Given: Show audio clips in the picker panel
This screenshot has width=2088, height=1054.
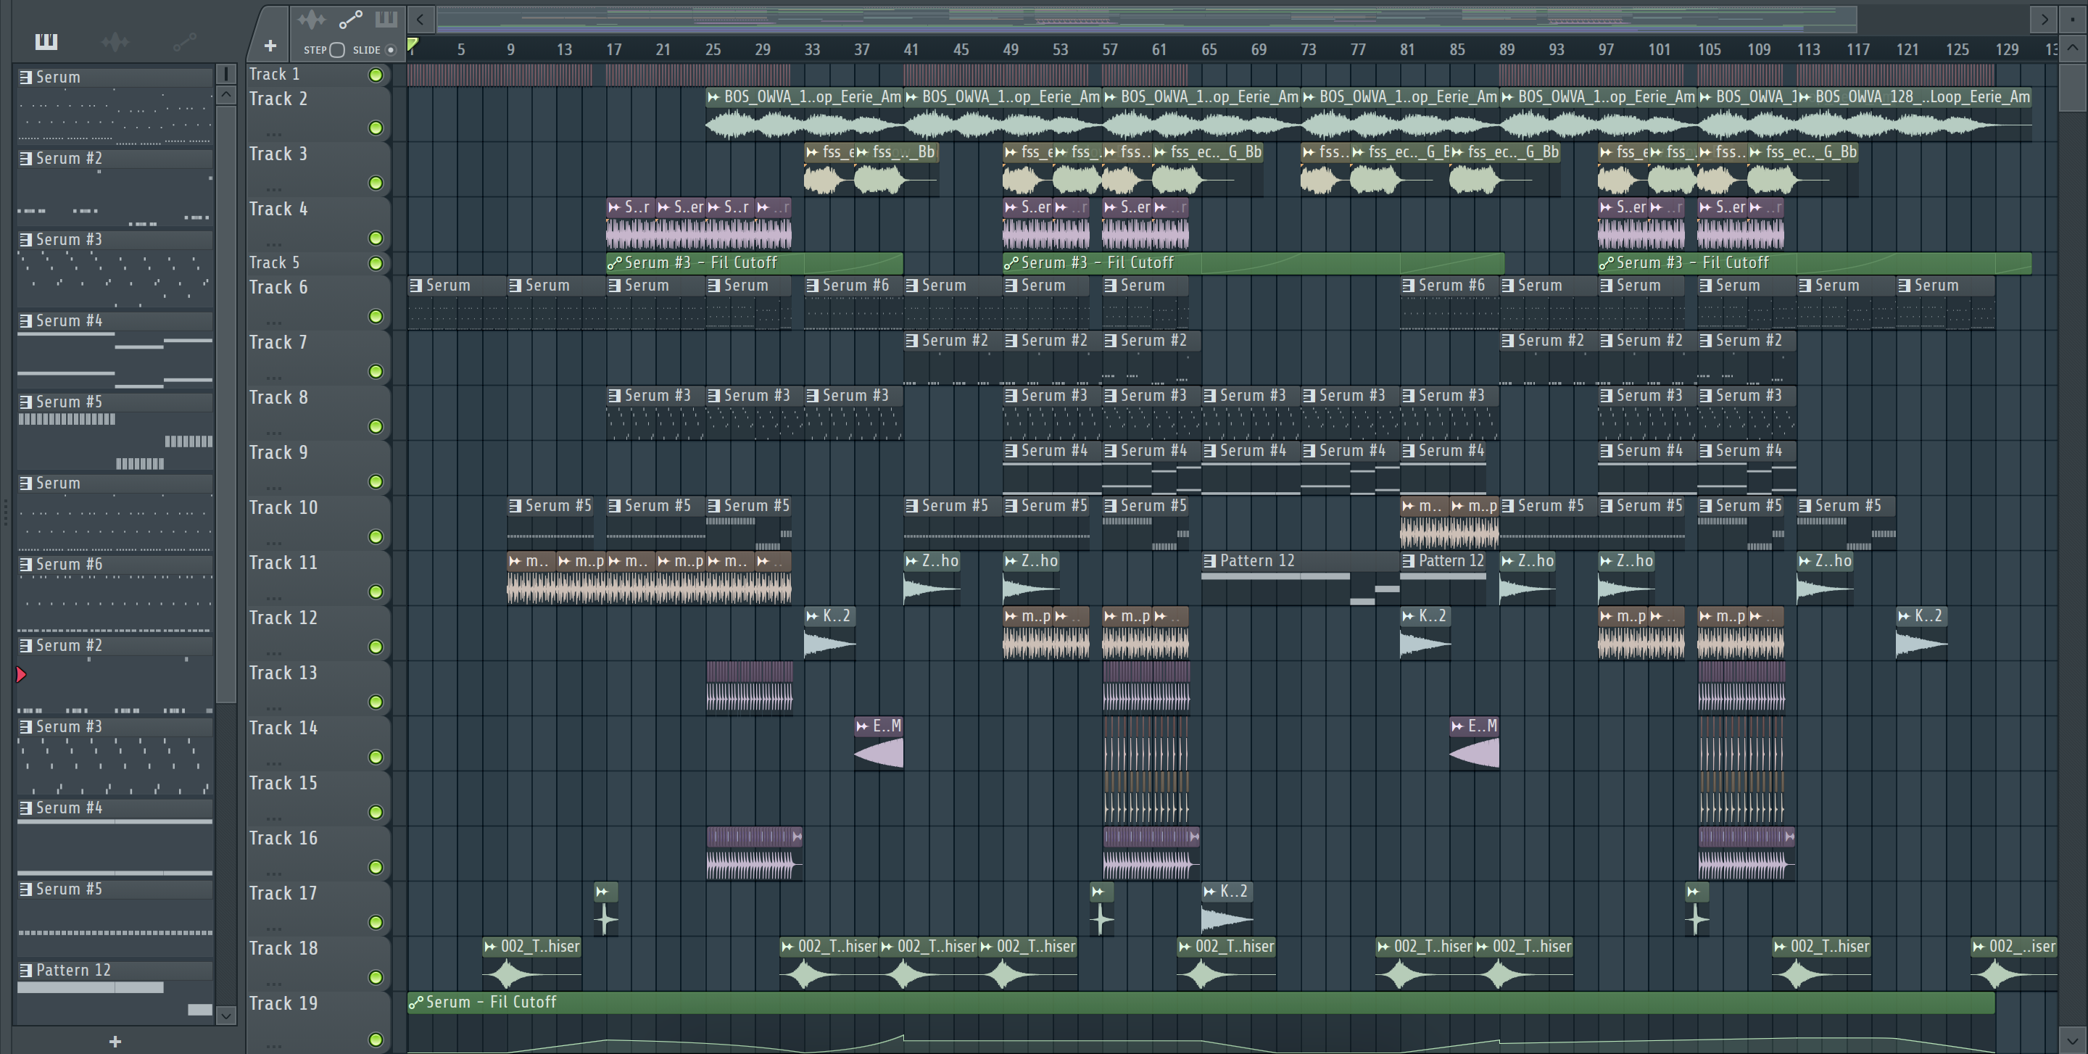Looking at the screenshot, I should 115,41.
